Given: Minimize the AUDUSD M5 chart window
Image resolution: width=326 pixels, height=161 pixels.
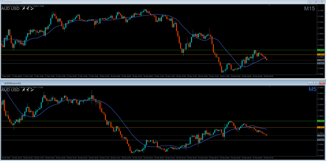Looking at the screenshot, I should click(311, 83).
